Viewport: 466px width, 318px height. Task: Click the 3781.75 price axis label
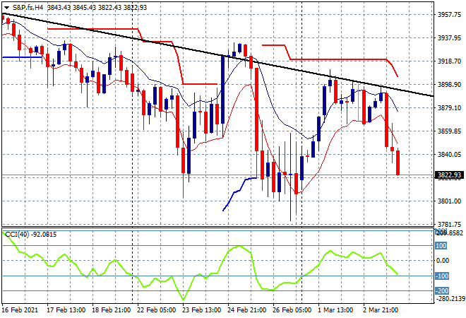pyautogui.click(x=449, y=224)
